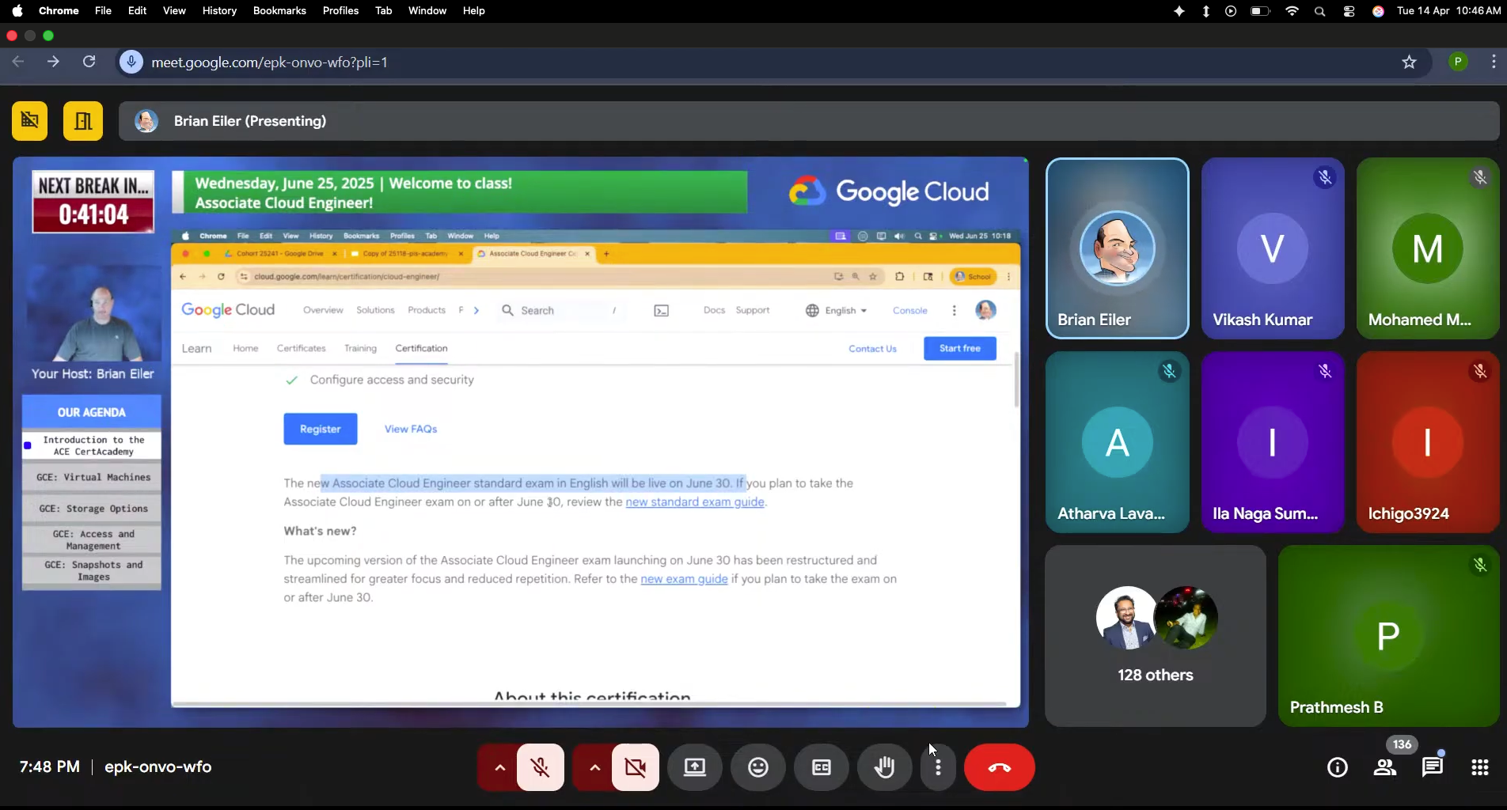Open the Window menu
1507x810 pixels.
pyautogui.click(x=427, y=11)
